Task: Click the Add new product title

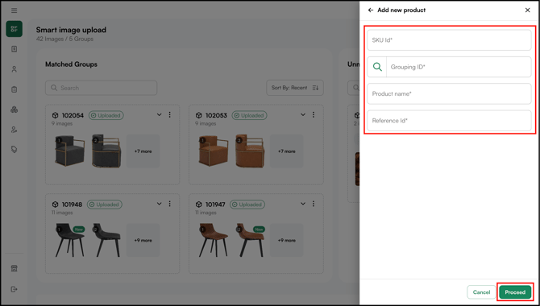Action: (x=401, y=10)
